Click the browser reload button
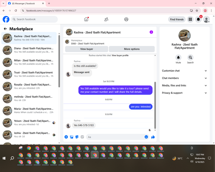 16,10
